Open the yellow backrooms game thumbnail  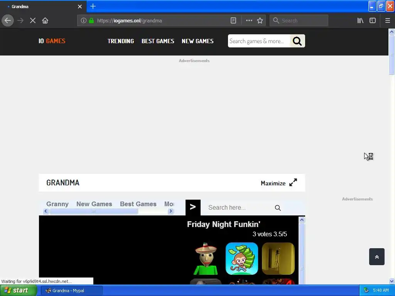(279, 259)
